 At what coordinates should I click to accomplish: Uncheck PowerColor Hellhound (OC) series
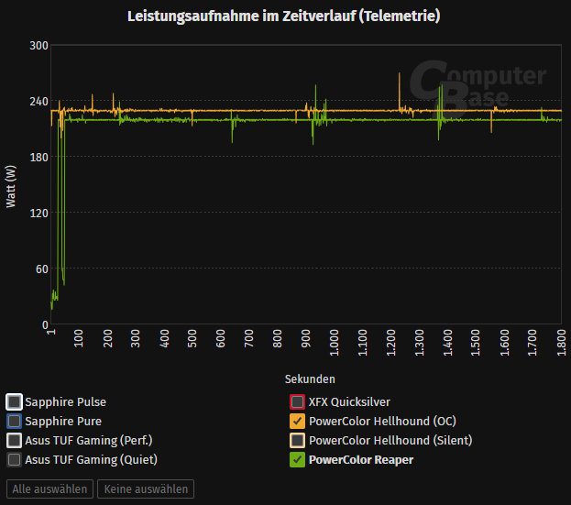tap(297, 422)
